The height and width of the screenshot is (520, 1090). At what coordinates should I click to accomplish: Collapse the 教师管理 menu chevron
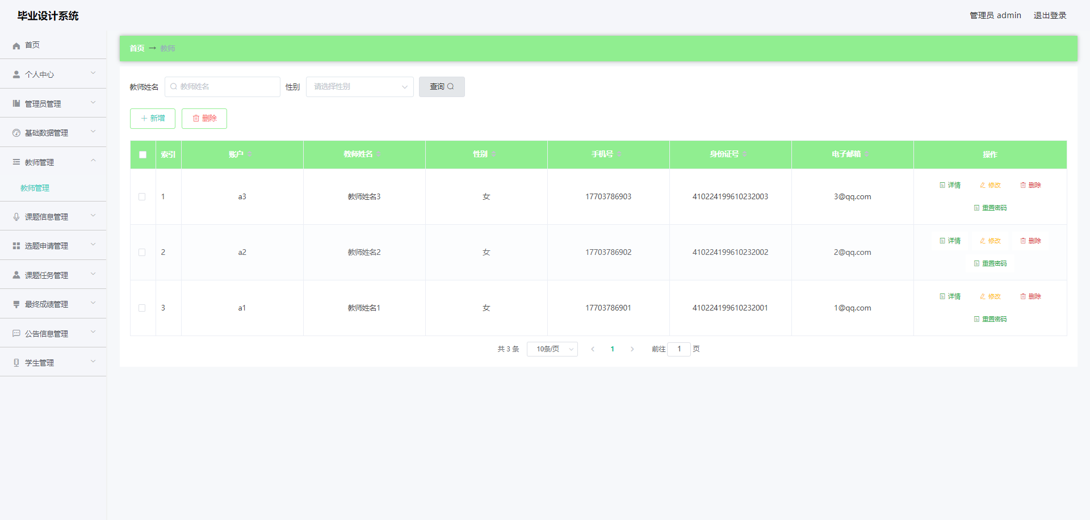tap(93, 161)
